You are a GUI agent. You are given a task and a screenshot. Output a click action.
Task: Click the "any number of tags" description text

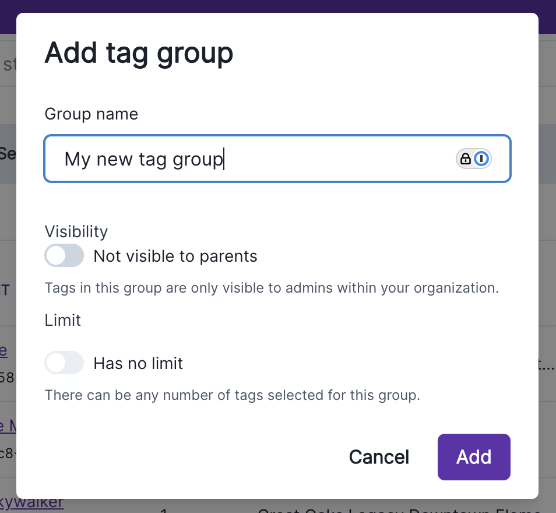[232, 395]
